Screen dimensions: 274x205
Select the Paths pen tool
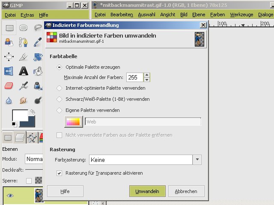[24, 42]
